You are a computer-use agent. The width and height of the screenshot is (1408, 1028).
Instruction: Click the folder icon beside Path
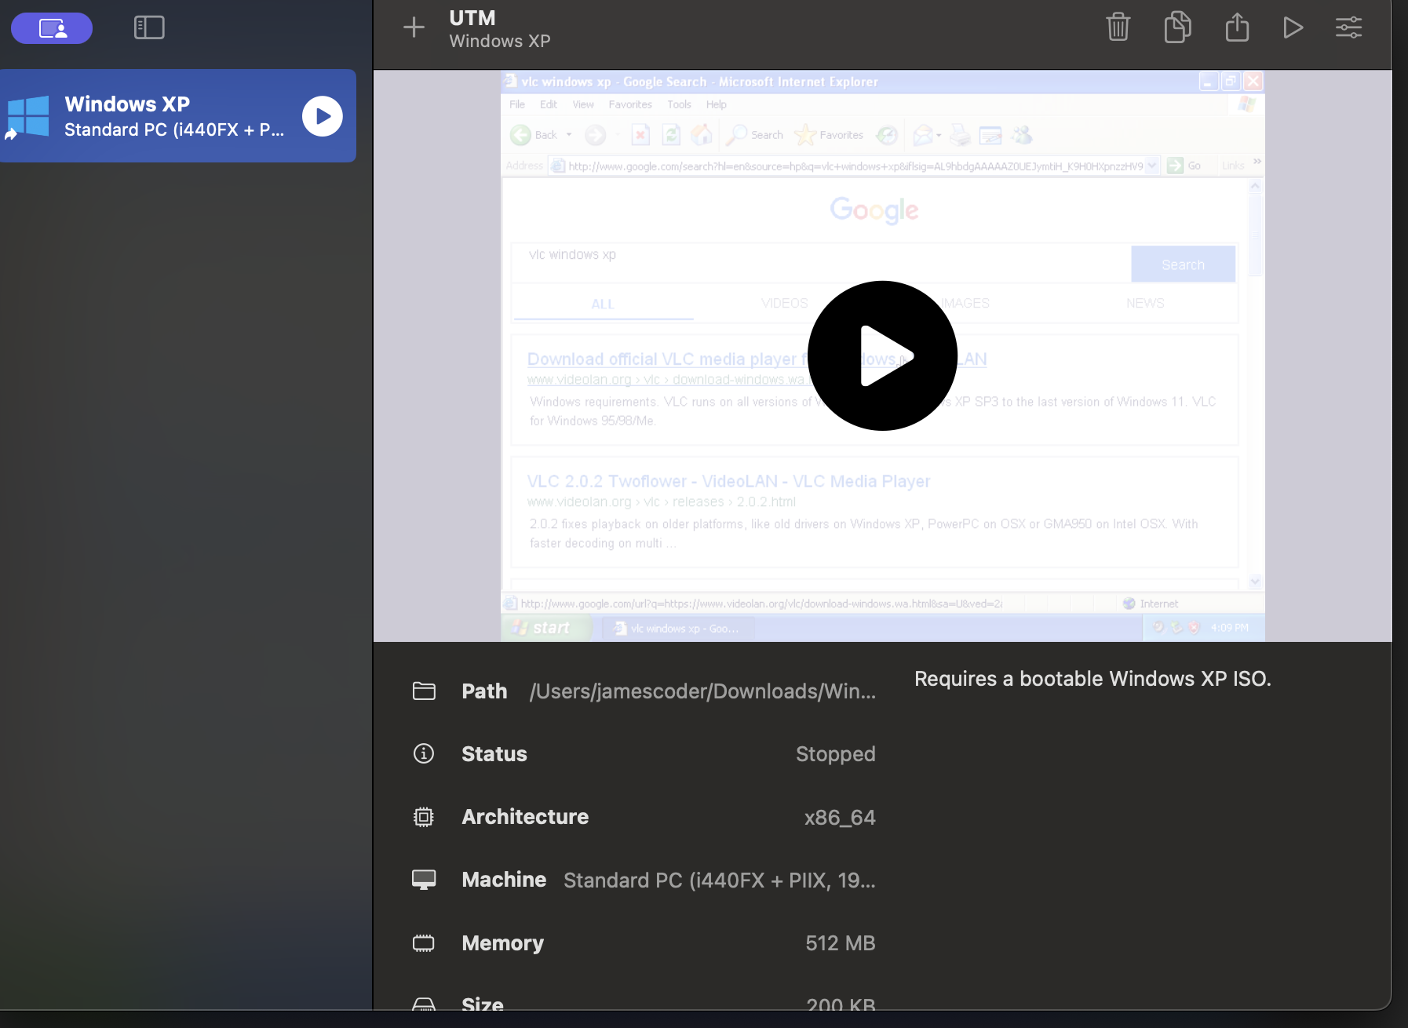(x=424, y=691)
